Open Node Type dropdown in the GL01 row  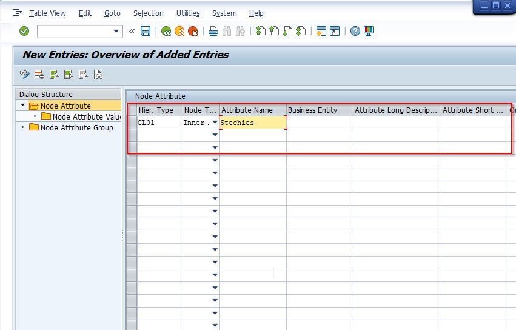215,122
